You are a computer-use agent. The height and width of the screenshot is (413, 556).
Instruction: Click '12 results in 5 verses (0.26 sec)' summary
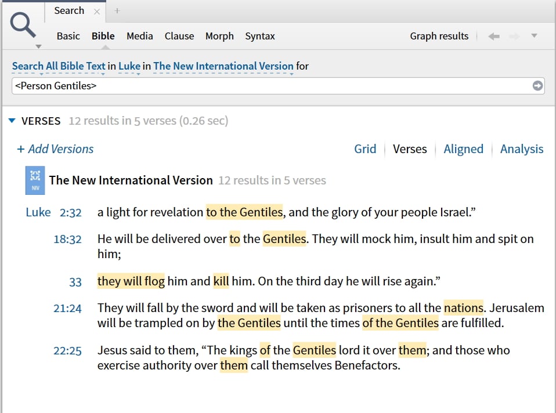click(148, 121)
